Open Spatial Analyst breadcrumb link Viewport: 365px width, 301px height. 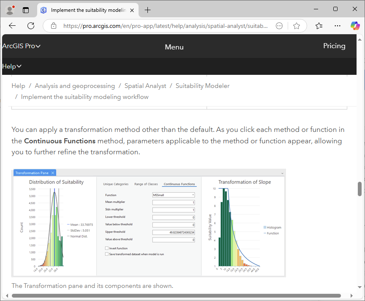pyautogui.click(x=145, y=86)
